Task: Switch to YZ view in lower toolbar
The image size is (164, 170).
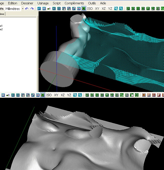Action: click(x=69, y=95)
